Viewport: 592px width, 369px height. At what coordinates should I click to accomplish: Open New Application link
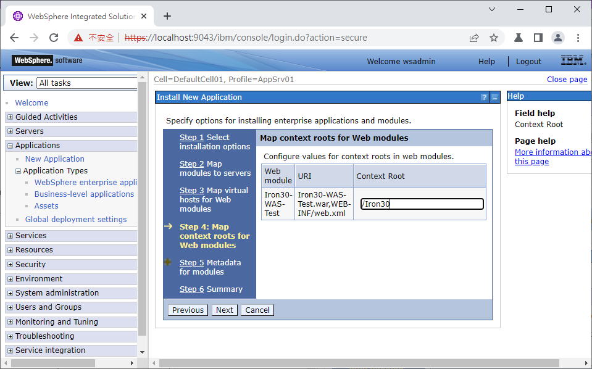(55, 159)
